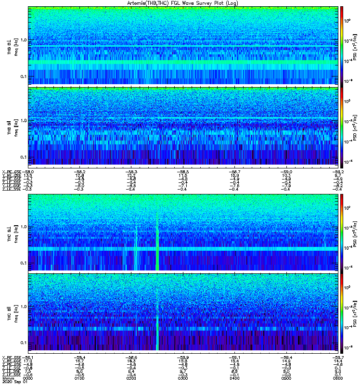This screenshot has width=361, height=385.
Task: Click the PSD color bar beside THB B-parallel panel
Action: [342, 128]
